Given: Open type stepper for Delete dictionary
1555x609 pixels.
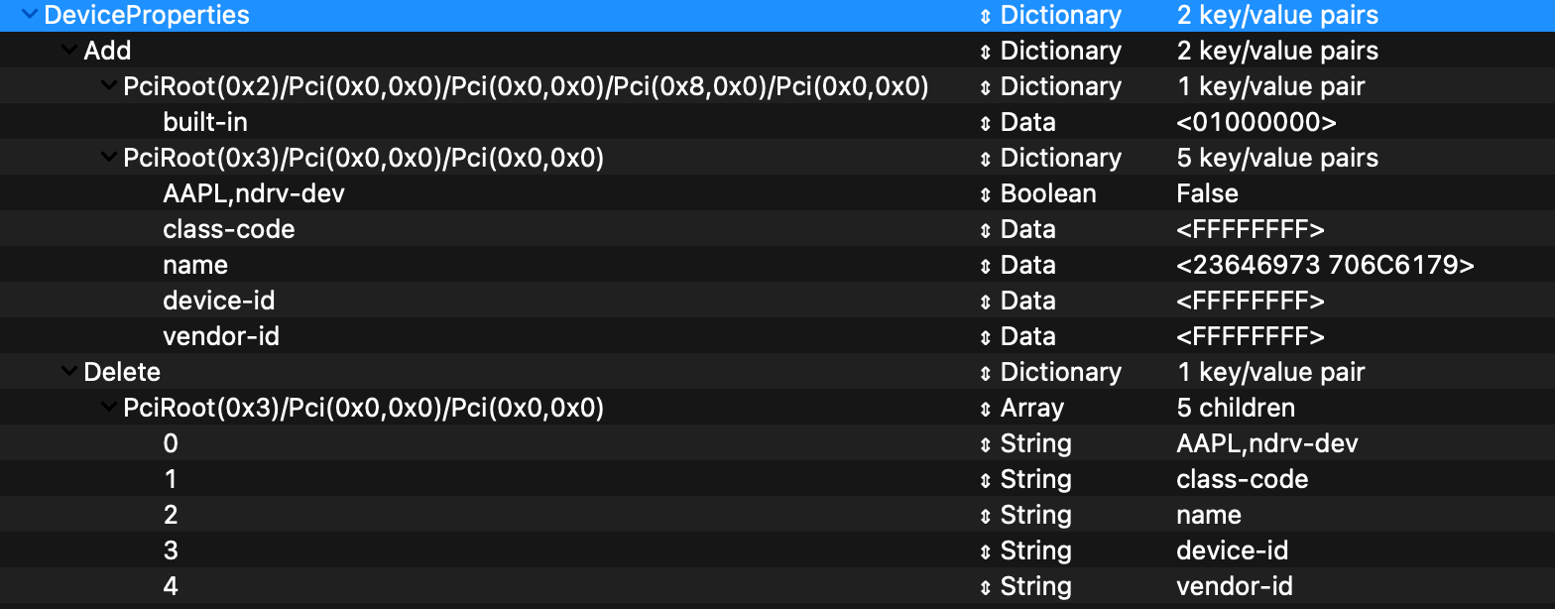Looking at the screenshot, I should coord(985,373).
